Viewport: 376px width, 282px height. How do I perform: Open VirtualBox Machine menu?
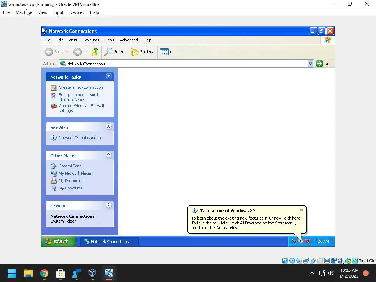click(24, 12)
